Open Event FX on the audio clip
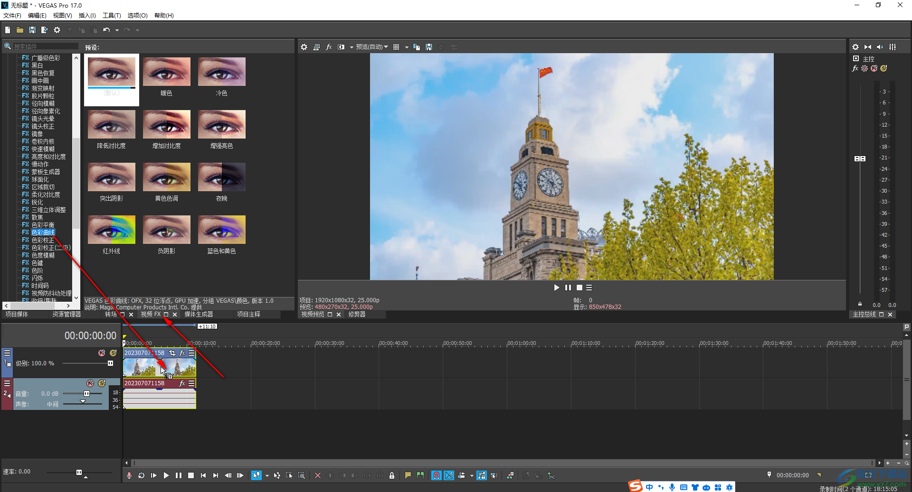Viewport: 912px width, 492px height. coord(182,383)
